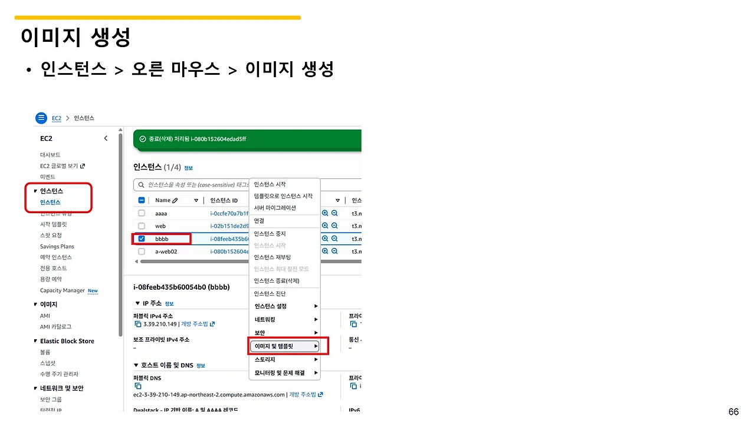
Task: Click the zoom-in magnifier on the bbbb row
Action: pyautogui.click(x=324, y=238)
